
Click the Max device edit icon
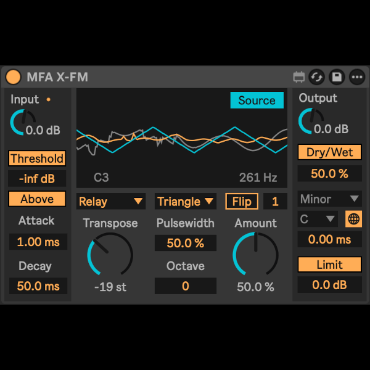[x=299, y=77]
